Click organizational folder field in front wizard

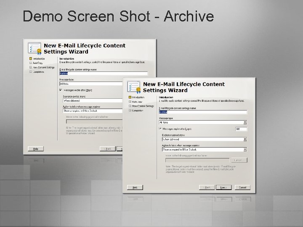tap(197, 160)
